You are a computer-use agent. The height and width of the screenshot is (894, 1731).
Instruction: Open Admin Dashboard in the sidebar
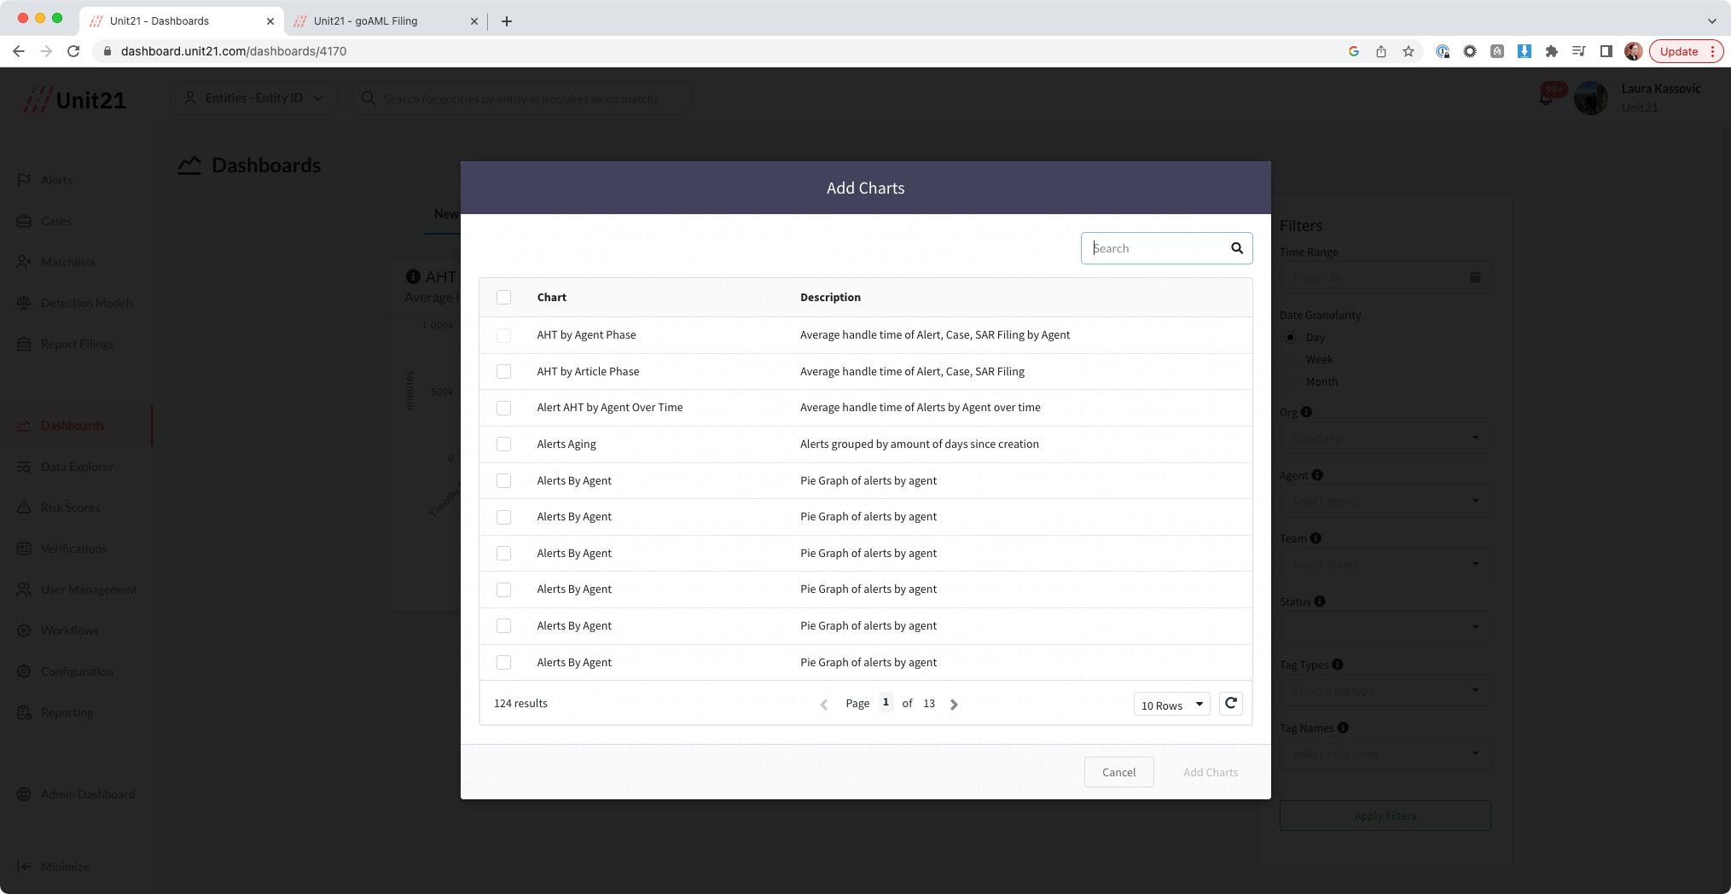[x=87, y=794]
